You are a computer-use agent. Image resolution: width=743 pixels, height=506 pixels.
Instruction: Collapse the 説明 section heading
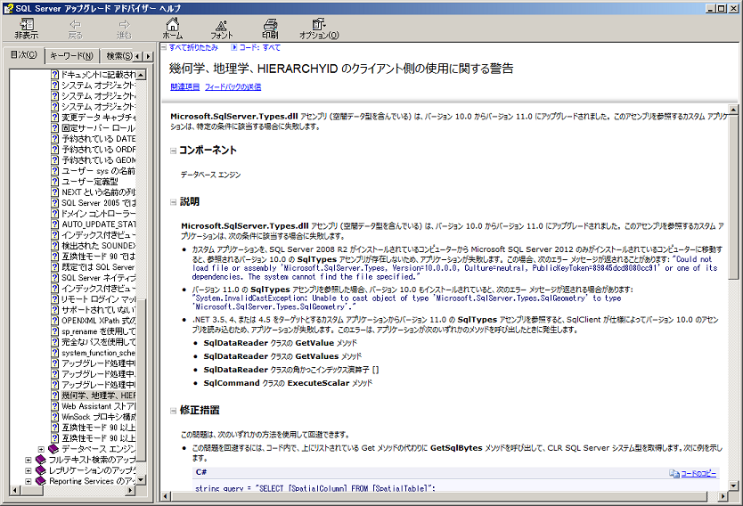point(174,202)
